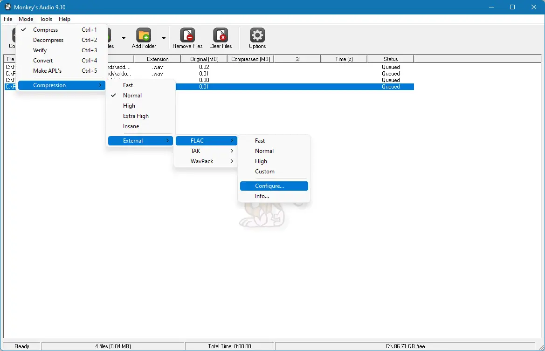545x351 pixels.
Task: Click the Clear Files toolbar icon
Action: tap(221, 35)
